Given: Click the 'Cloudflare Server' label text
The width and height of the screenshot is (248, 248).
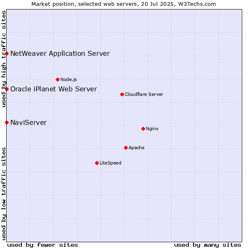Looking at the screenshot, I should pyautogui.click(x=144, y=94).
